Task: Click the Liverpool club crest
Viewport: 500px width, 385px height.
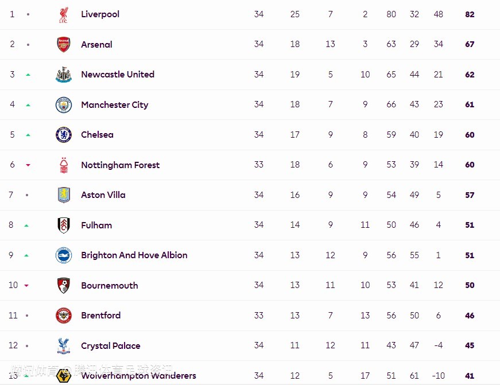Action: point(63,14)
